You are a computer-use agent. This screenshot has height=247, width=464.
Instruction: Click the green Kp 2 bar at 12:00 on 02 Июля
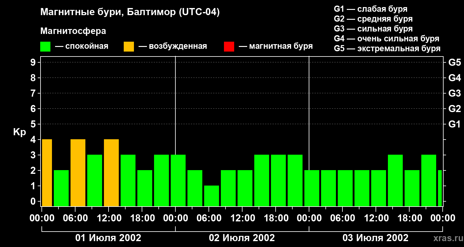point(245,188)
